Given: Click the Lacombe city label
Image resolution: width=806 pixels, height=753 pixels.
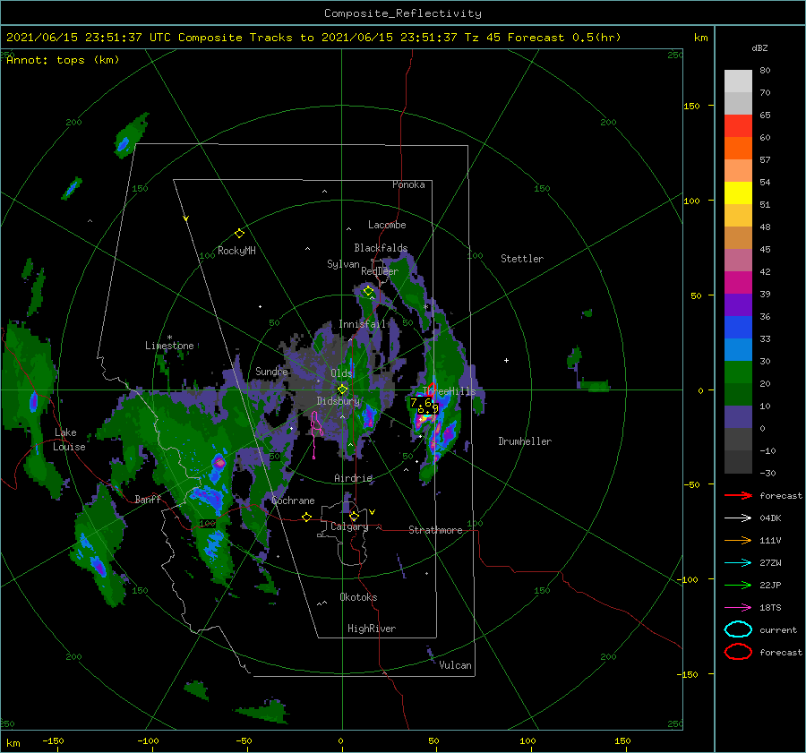Looking at the screenshot, I should tap(387, 225).
